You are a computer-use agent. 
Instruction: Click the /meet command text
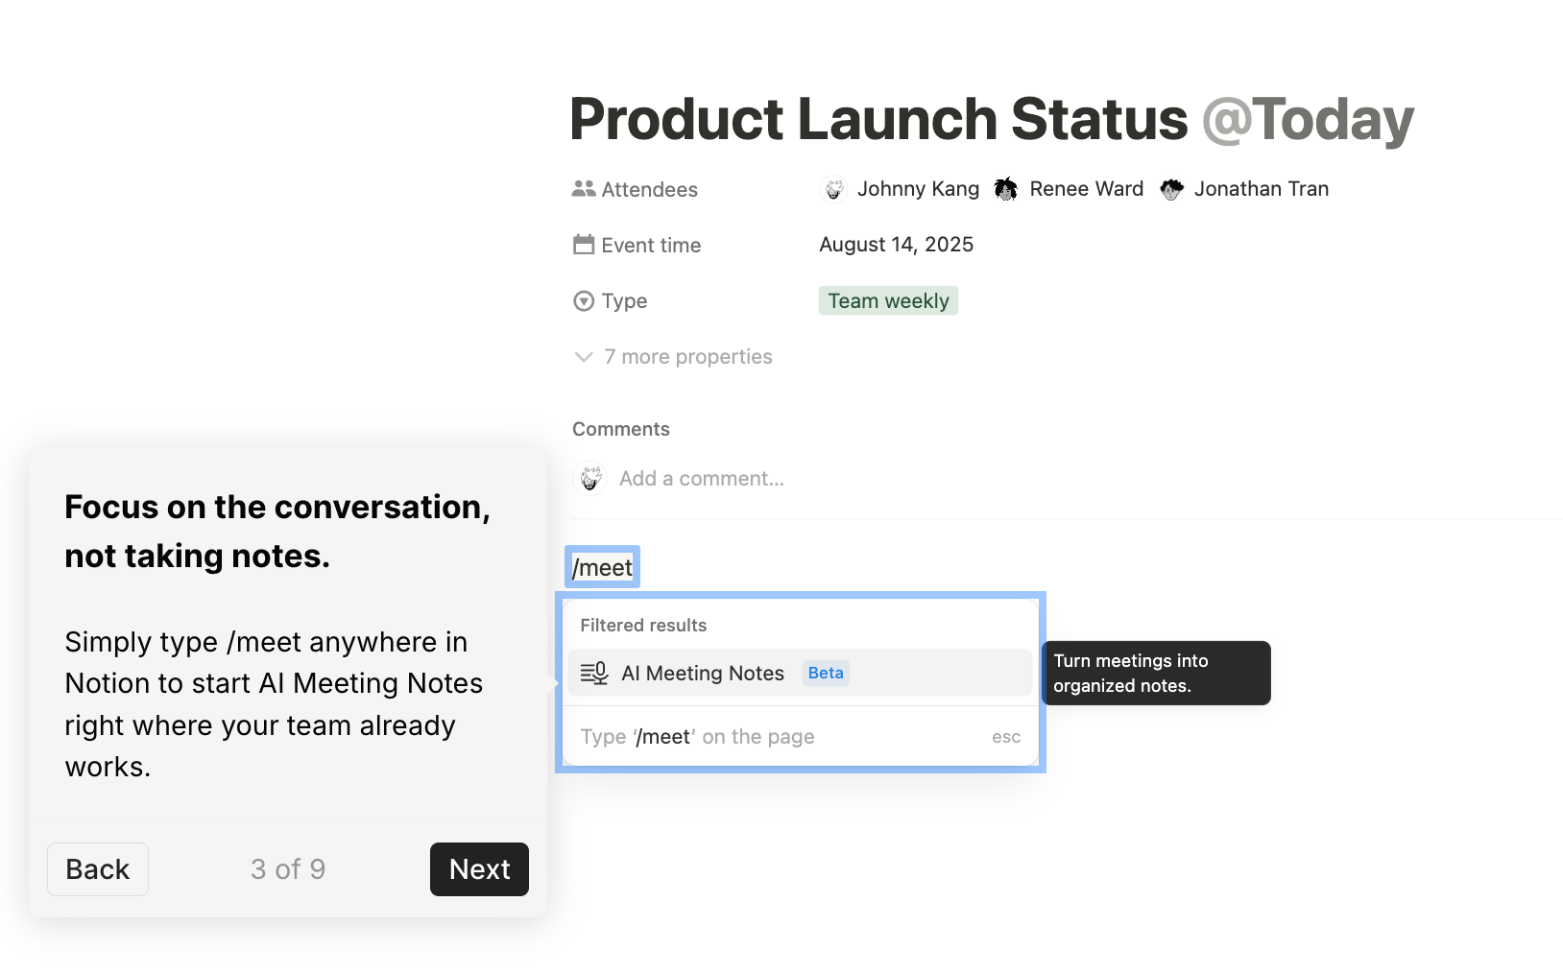point(603,568)
